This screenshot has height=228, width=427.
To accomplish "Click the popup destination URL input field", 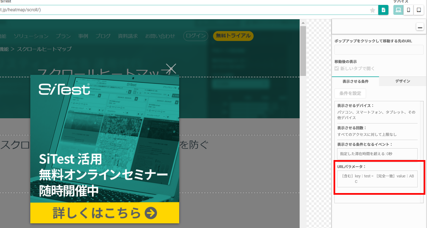I will click(379, 50).
